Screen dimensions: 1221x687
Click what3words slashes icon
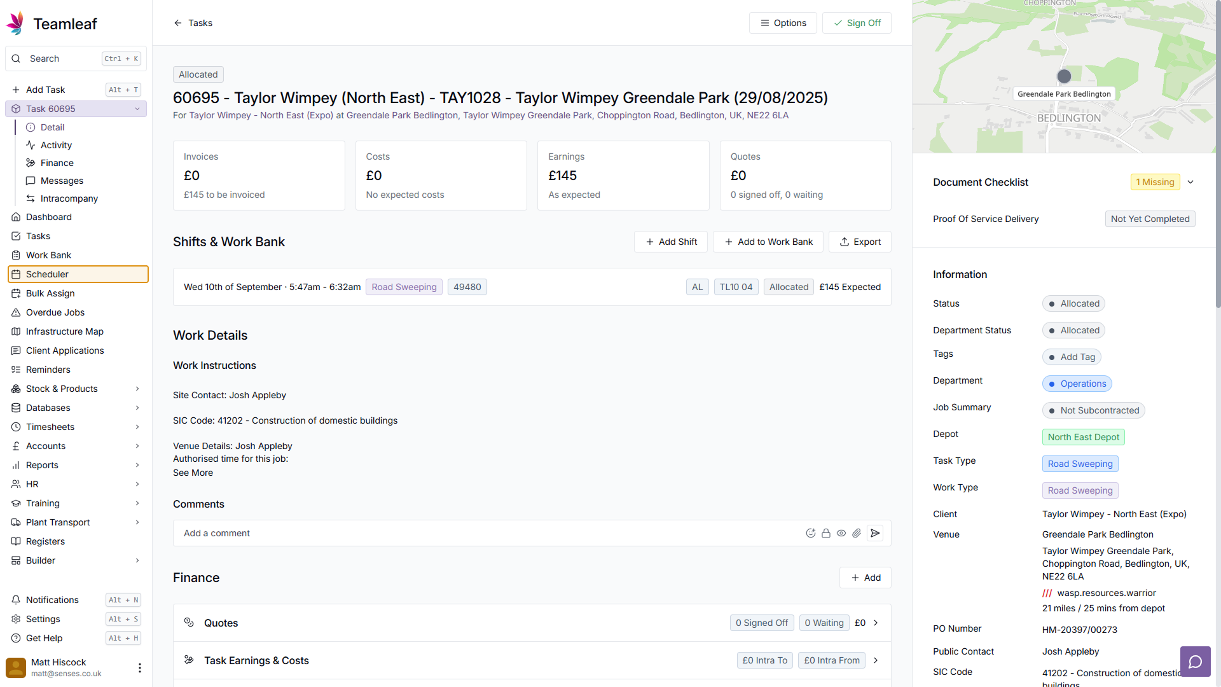click(1047, 593)
